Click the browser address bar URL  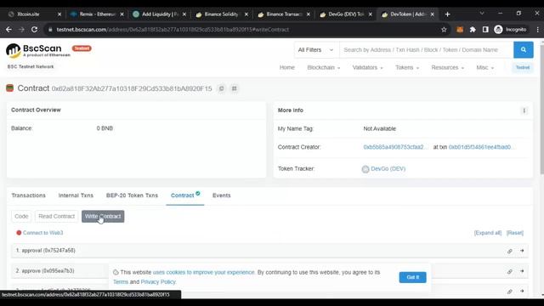(173, 30)
